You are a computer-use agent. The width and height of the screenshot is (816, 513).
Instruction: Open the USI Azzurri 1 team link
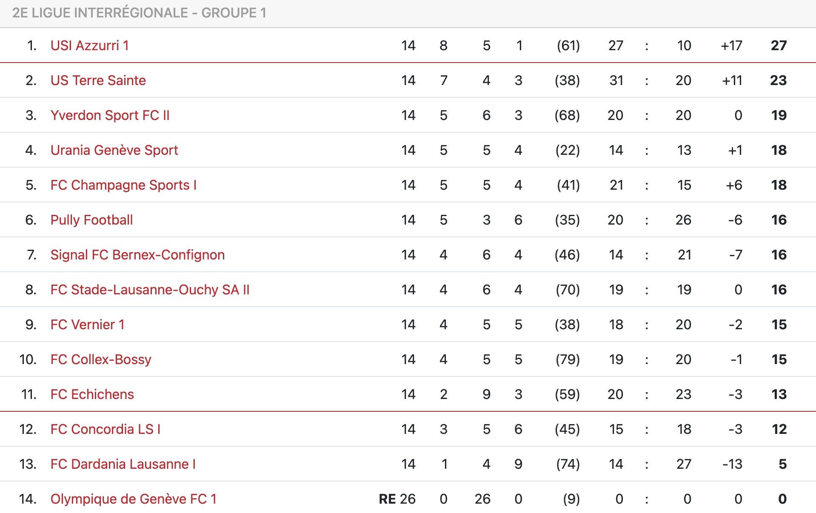coord(89,46)
